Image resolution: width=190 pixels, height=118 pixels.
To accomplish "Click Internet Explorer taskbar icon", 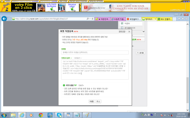I will (22, 115).
